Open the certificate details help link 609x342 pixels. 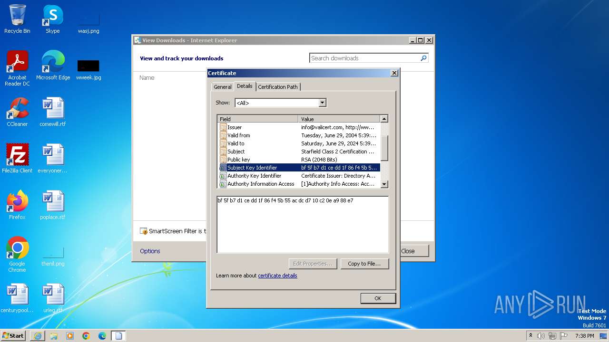pyautogui.click(x=277, y=275)
